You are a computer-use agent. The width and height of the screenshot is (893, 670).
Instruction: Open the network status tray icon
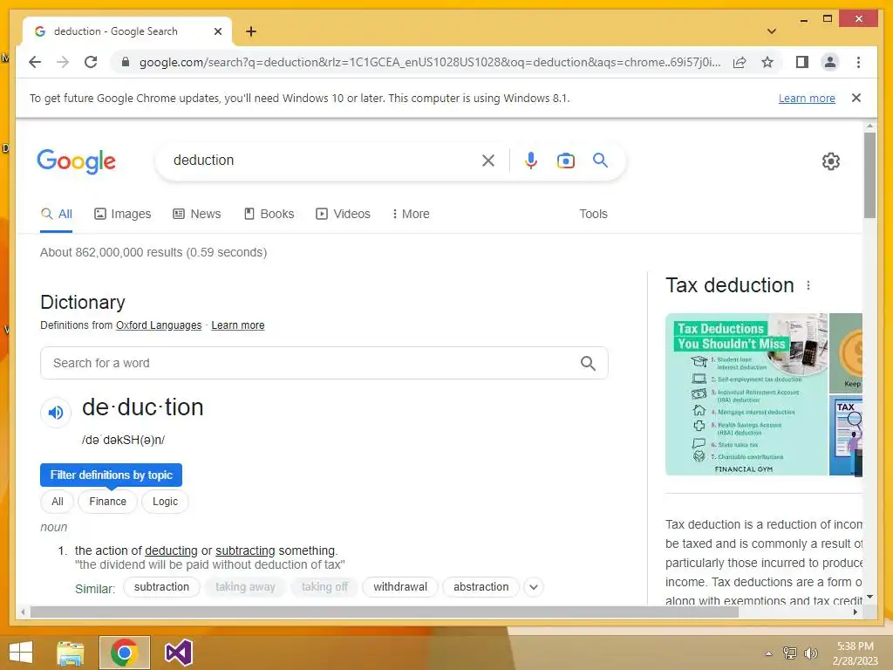tap(790, 653)
